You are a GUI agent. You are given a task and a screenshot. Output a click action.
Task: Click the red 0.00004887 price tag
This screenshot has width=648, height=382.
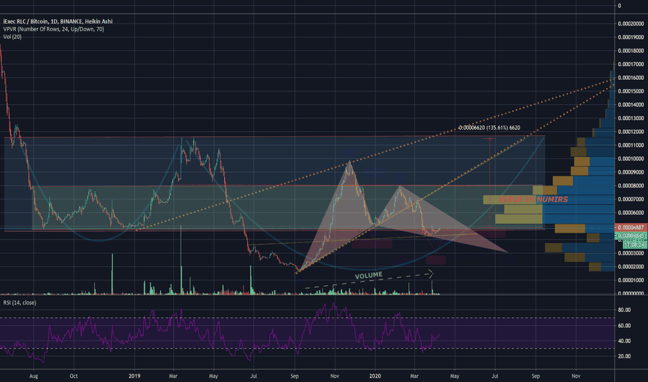click(631, 228)
